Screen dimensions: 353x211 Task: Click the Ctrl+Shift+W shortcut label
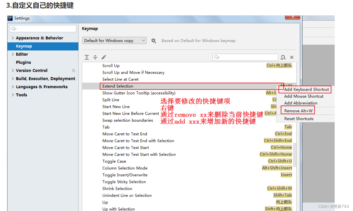pyautogui.click(x=280, y=189)
